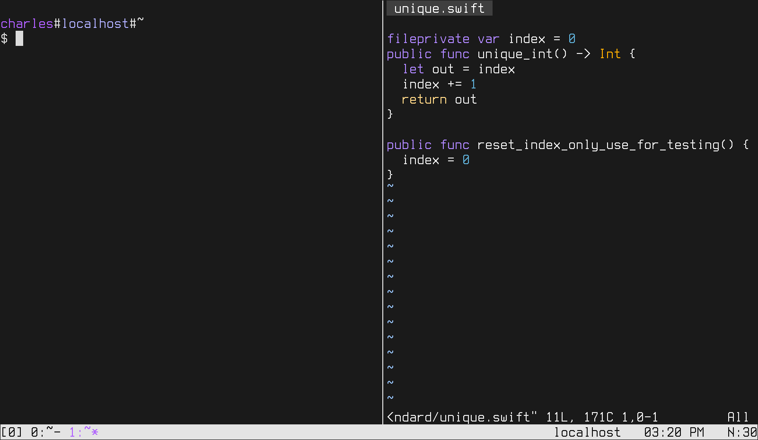Place cursor on the return keyword
Screen dimensions: 758x440
tap(424, 99)
